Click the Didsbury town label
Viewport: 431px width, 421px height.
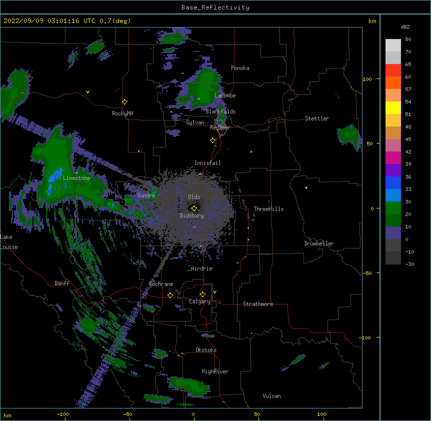click(x=192, y=215)
